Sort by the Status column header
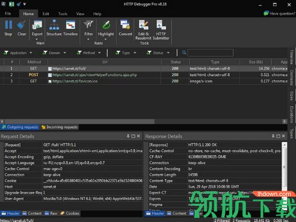The image size is (296, 222). coord(175,62)
